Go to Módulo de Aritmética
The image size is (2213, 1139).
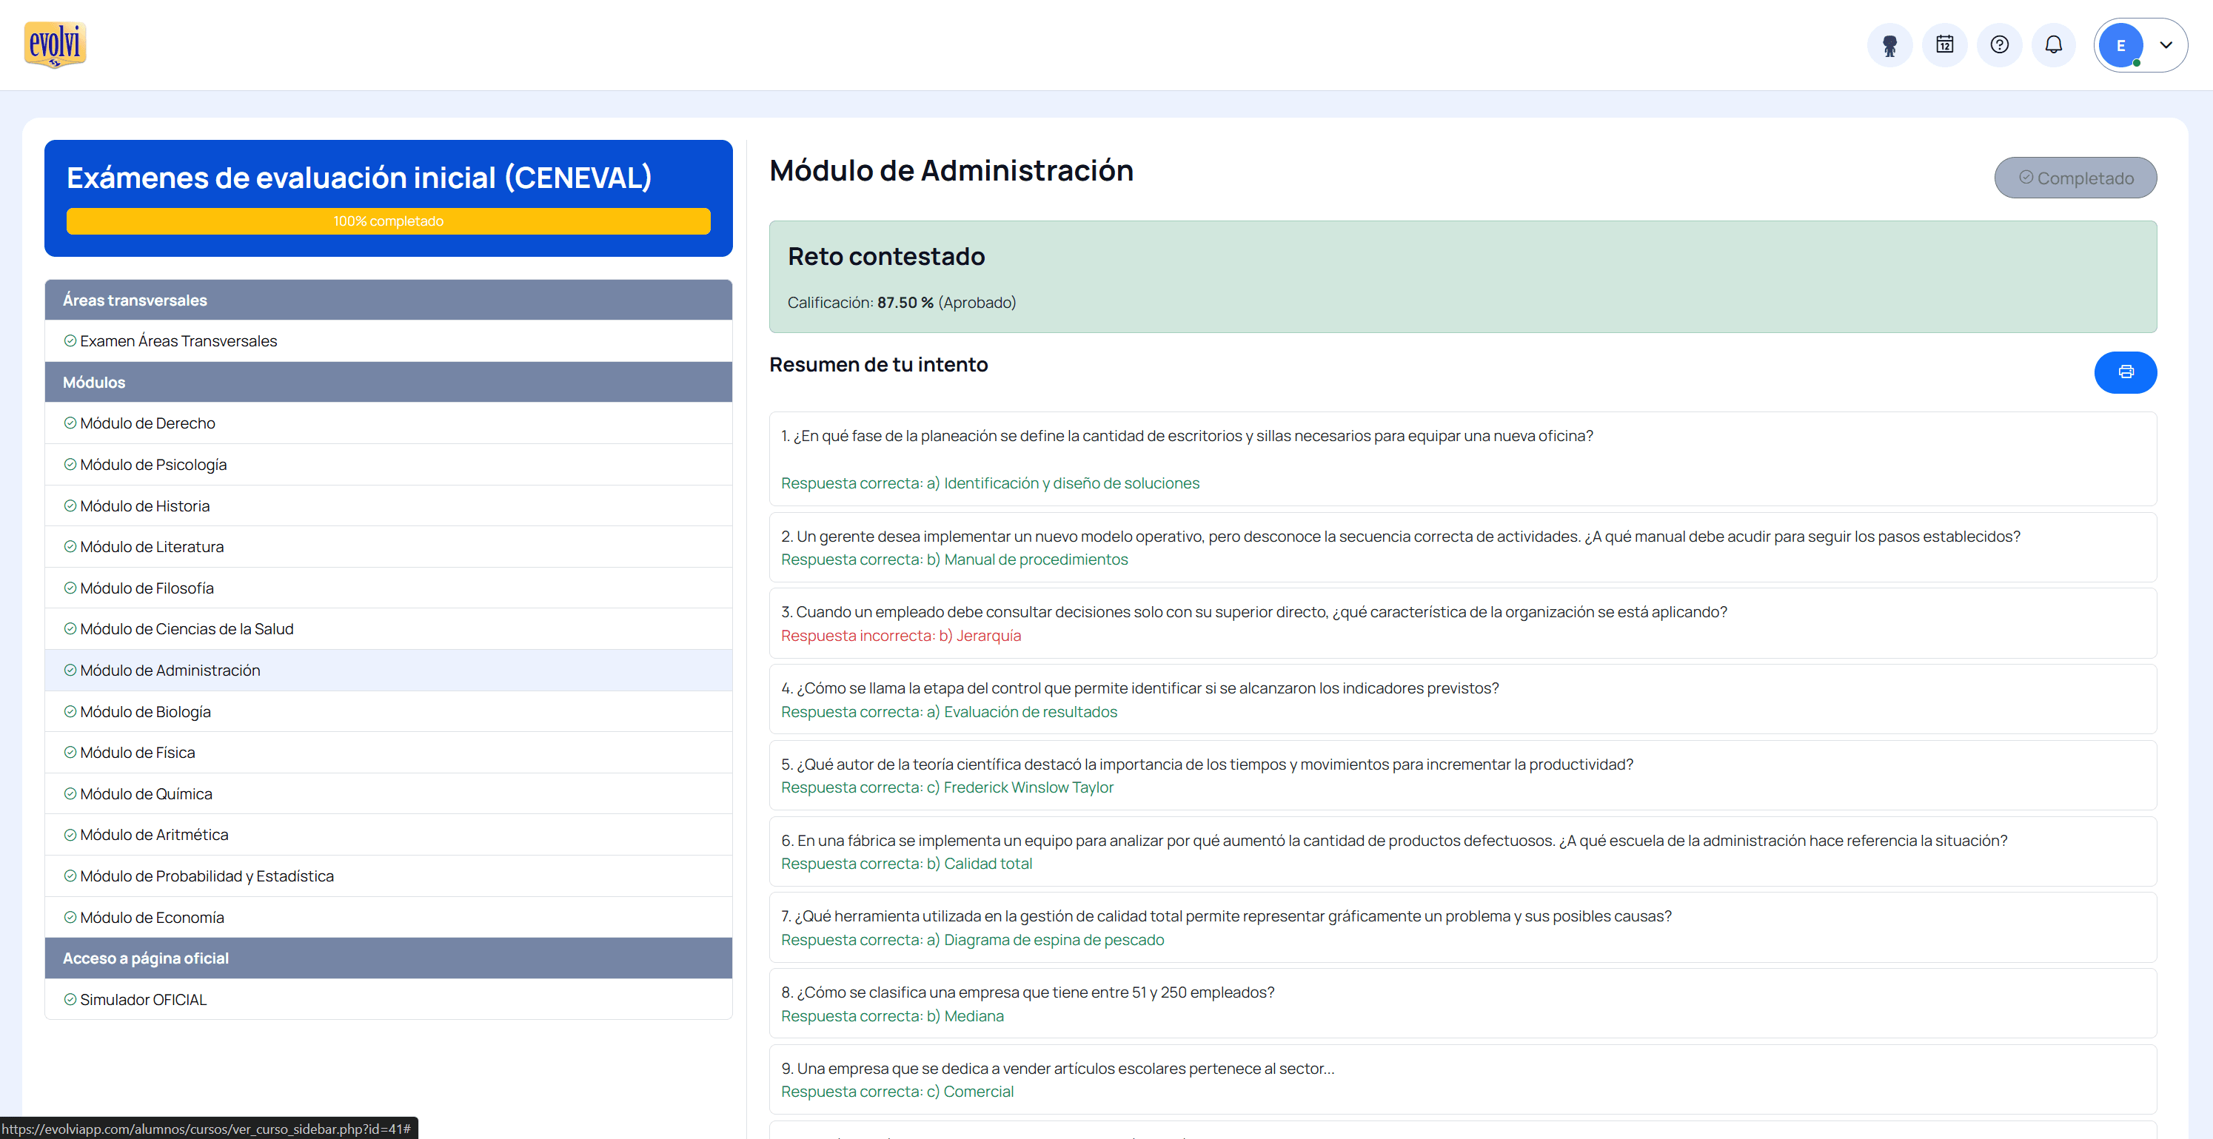click(388, 834)
